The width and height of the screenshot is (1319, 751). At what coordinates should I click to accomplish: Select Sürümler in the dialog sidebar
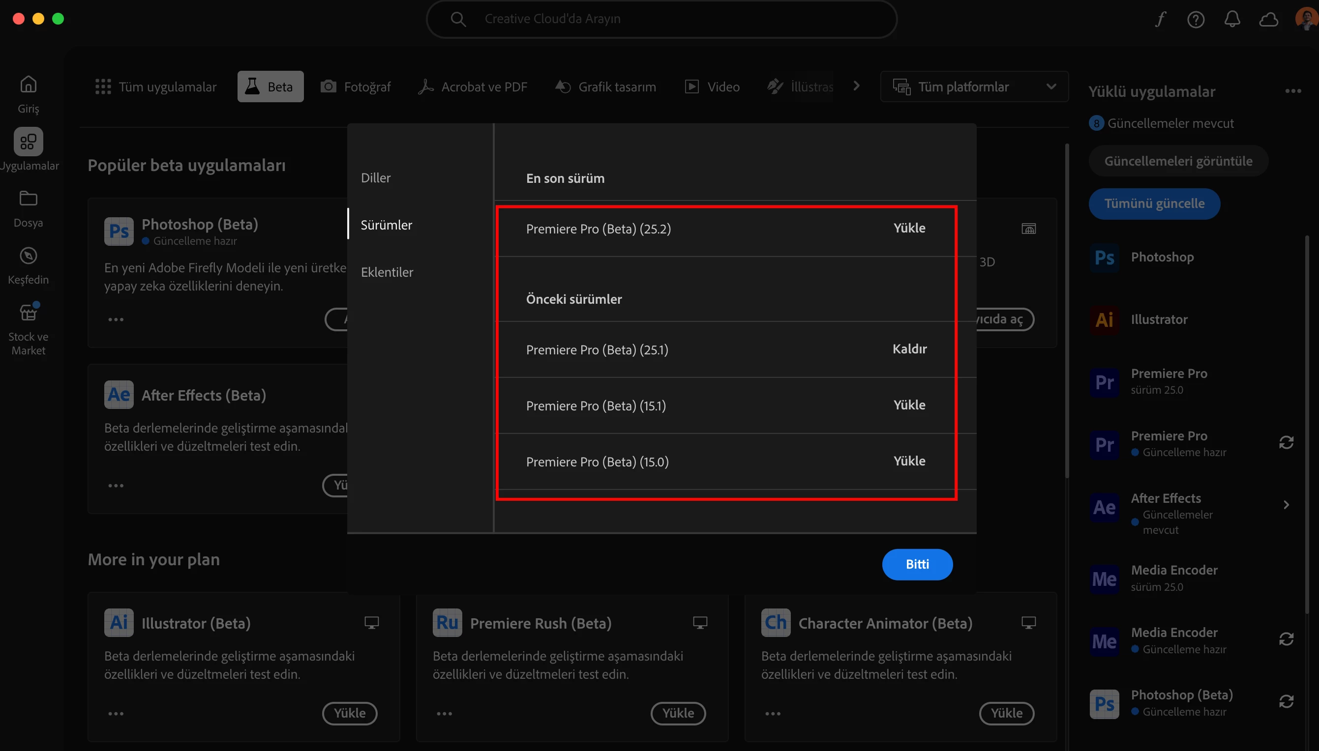[387, 225]
